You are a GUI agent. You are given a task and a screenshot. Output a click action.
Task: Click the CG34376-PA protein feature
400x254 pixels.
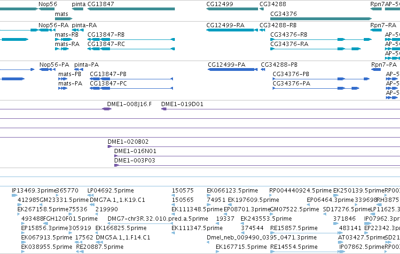(316, 88)
